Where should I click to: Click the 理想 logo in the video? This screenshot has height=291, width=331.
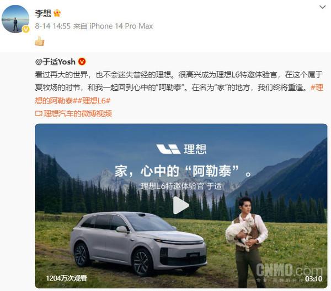click(181, 149)
